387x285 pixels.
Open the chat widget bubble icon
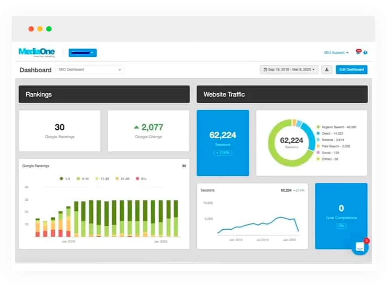pos(360,246)
